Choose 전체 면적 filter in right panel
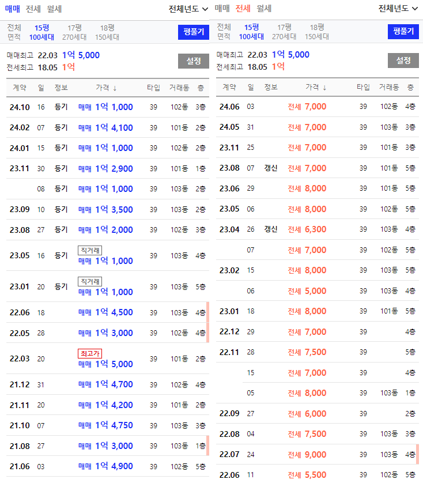 click(x=224, y=32)
